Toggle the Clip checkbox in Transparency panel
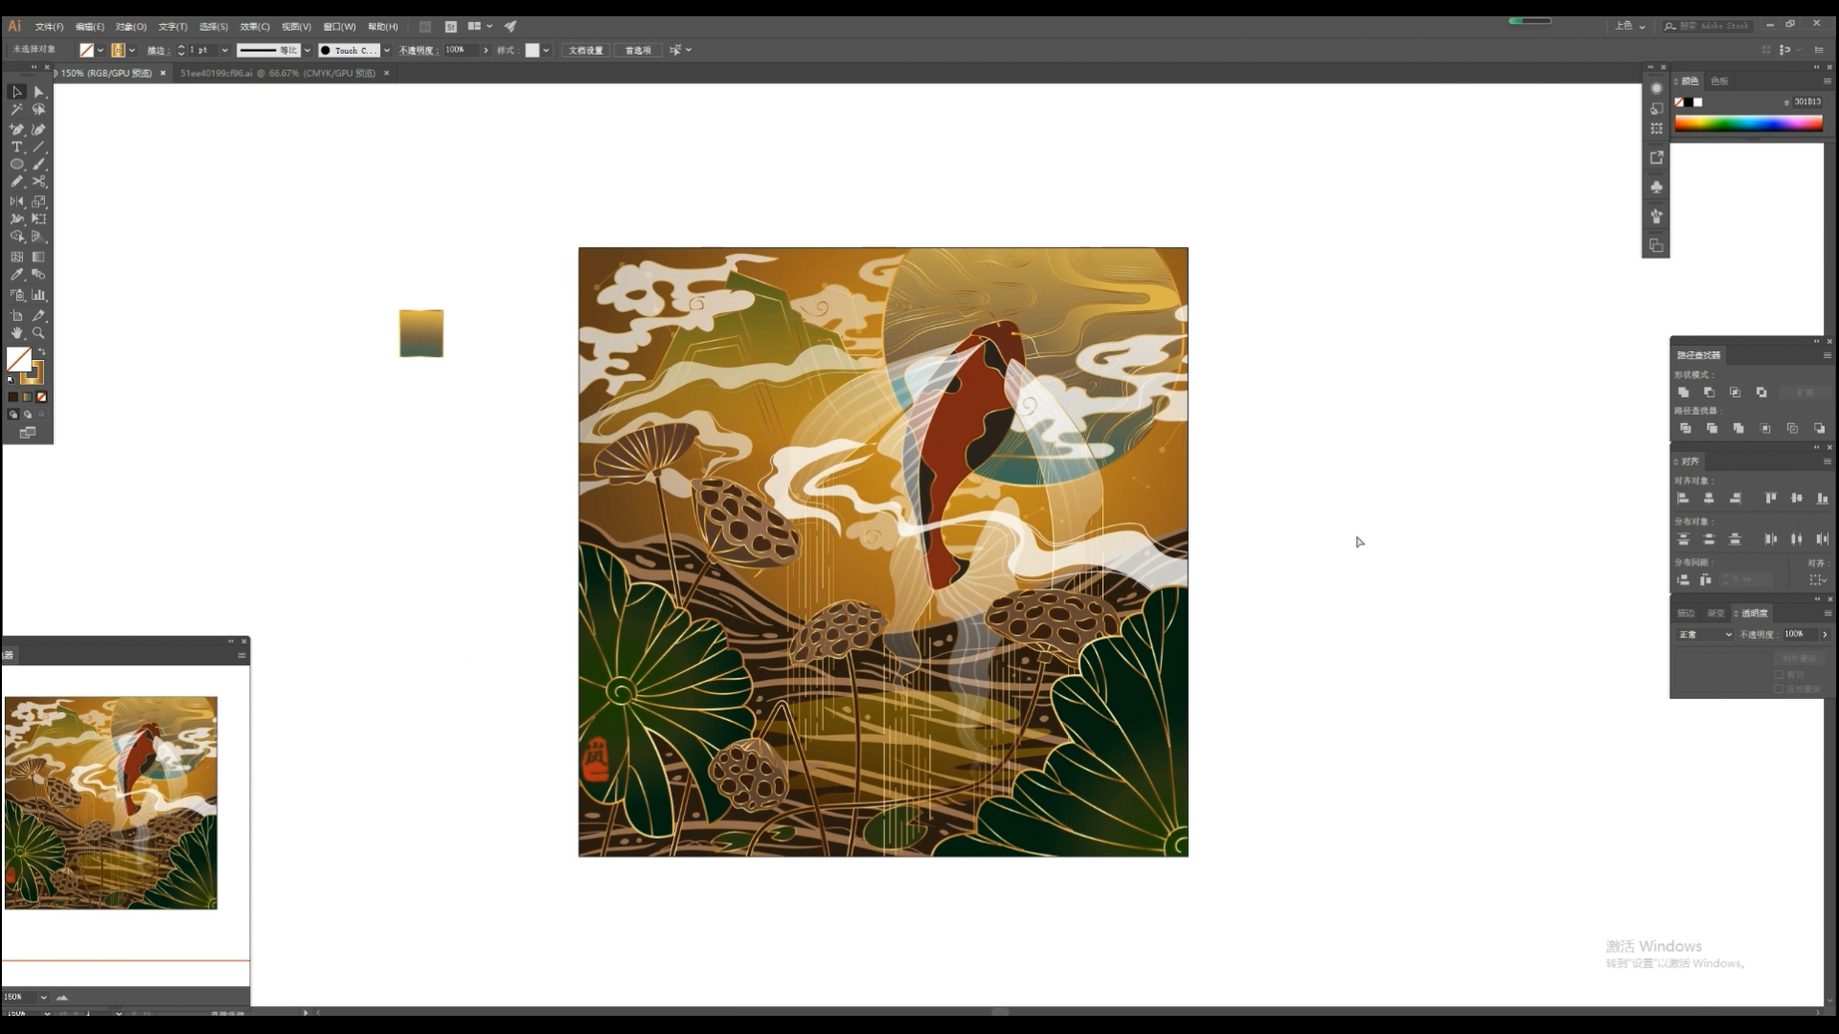The height and width of the screenshot is (1034, 1839). point(1779,674)
